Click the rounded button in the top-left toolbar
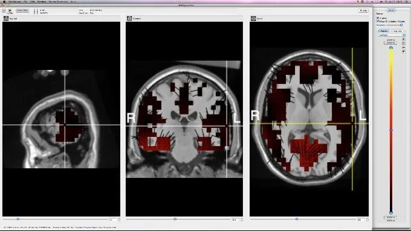 point(22,10)
